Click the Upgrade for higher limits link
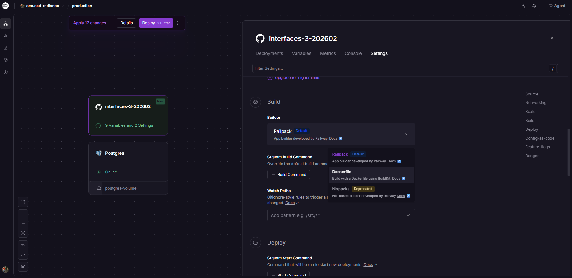572x278 pixels. point(297,78)
